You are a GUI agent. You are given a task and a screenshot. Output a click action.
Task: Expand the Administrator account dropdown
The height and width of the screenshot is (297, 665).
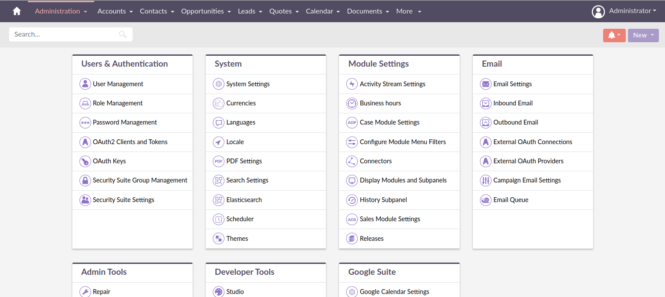[632, 11]
